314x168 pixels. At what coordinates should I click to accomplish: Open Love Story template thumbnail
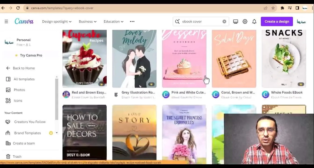point(134,132)
